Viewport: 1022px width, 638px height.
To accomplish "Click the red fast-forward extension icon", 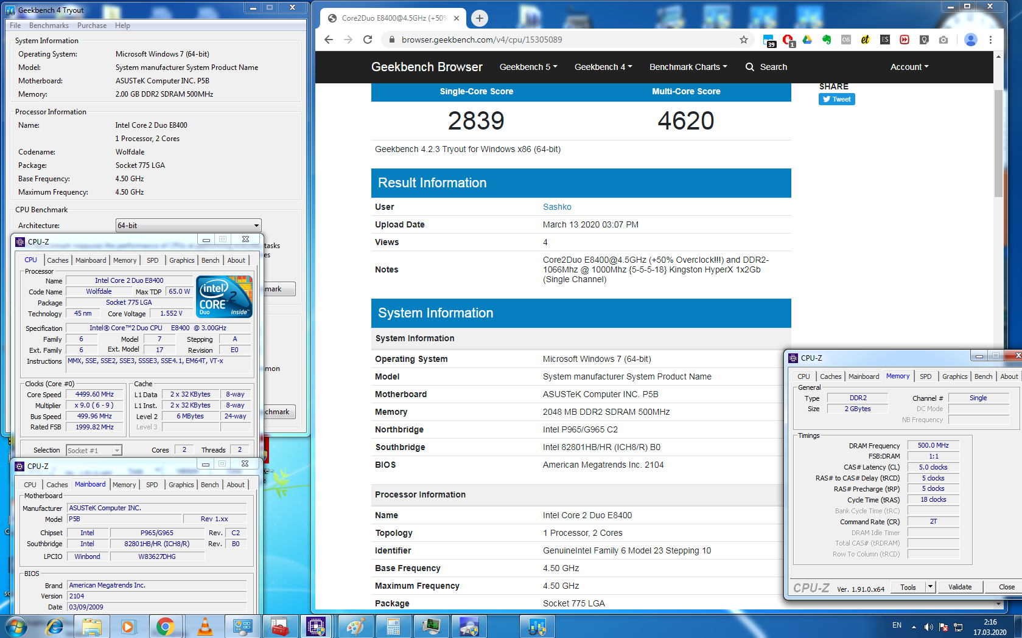I will 905,40.
